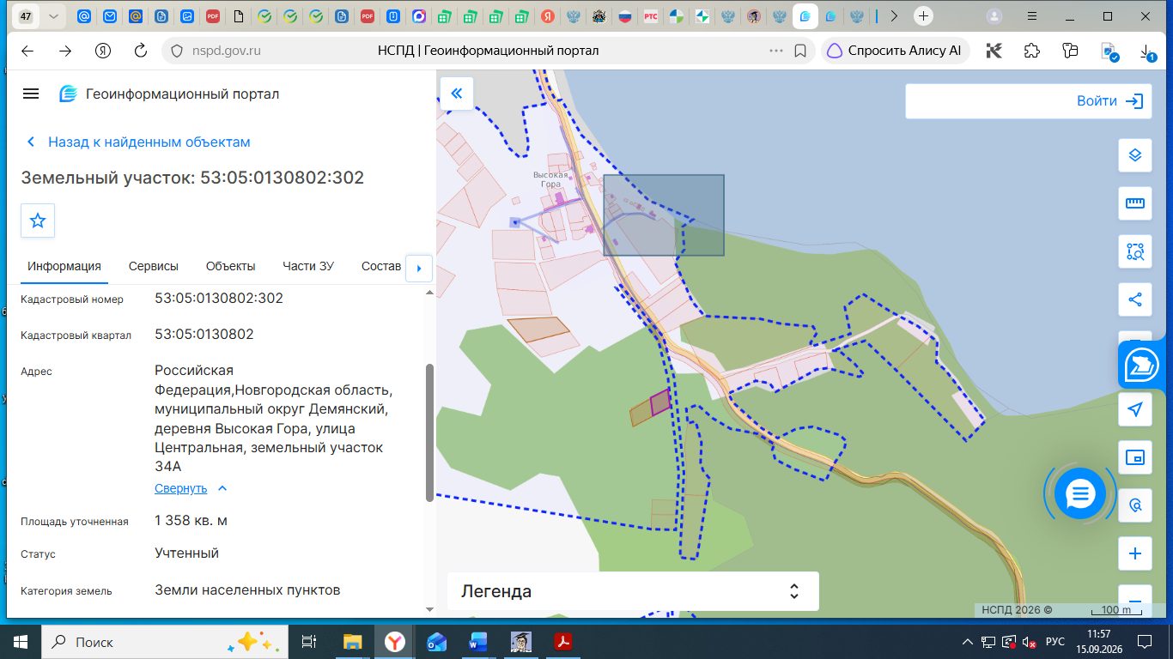The width and height of the screenshot is (1173, 659).
Task: Expand the Легенда panel
Action: (x=633, y=591)
